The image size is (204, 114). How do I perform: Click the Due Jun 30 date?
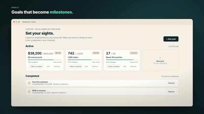point(58,62)
